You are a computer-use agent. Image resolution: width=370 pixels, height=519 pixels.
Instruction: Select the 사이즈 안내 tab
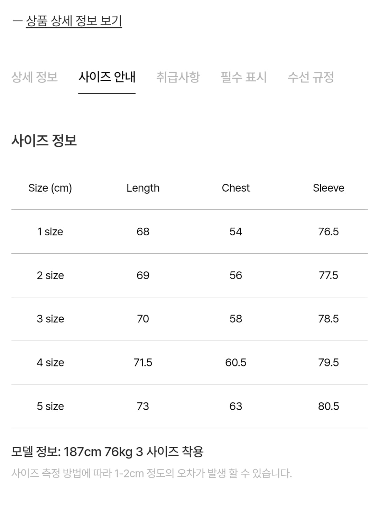click(x=107, y=77)
